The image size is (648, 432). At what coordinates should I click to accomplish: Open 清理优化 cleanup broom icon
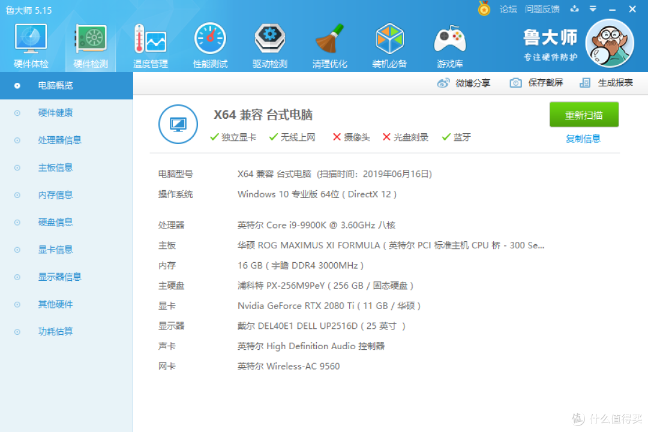(330, 46)
